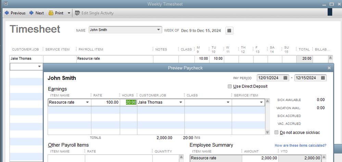This screenshot has height=162, width=342.
Task: Go to Next timesheet
Action: [37, 13]
